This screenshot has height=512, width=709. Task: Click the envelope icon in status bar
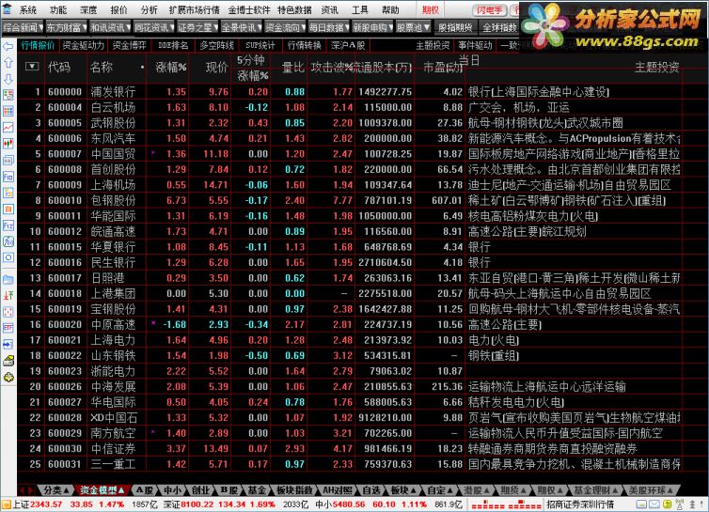pyautogui.click(x=654, y=504)
